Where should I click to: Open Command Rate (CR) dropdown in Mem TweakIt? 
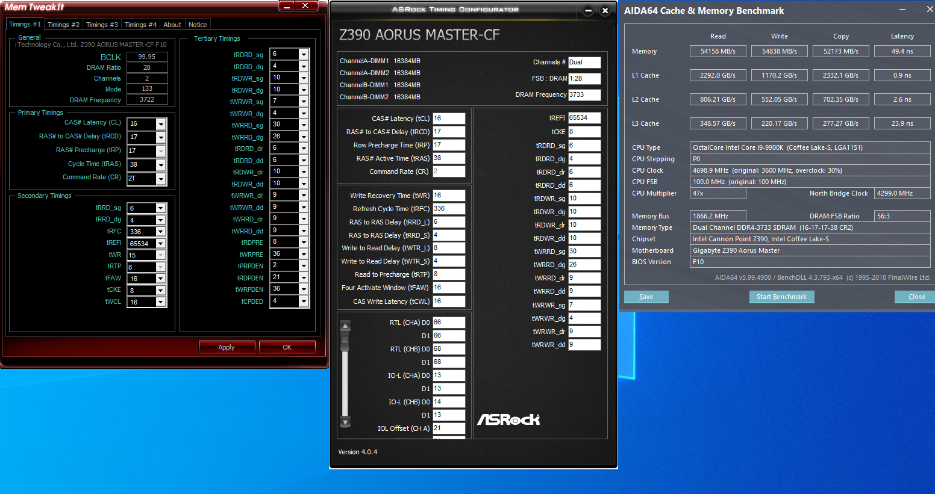[x=161, y=179]
